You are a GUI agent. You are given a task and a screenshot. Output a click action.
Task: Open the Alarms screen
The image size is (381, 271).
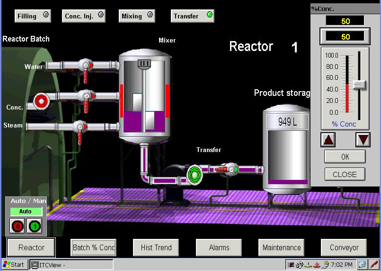point(219,247)
